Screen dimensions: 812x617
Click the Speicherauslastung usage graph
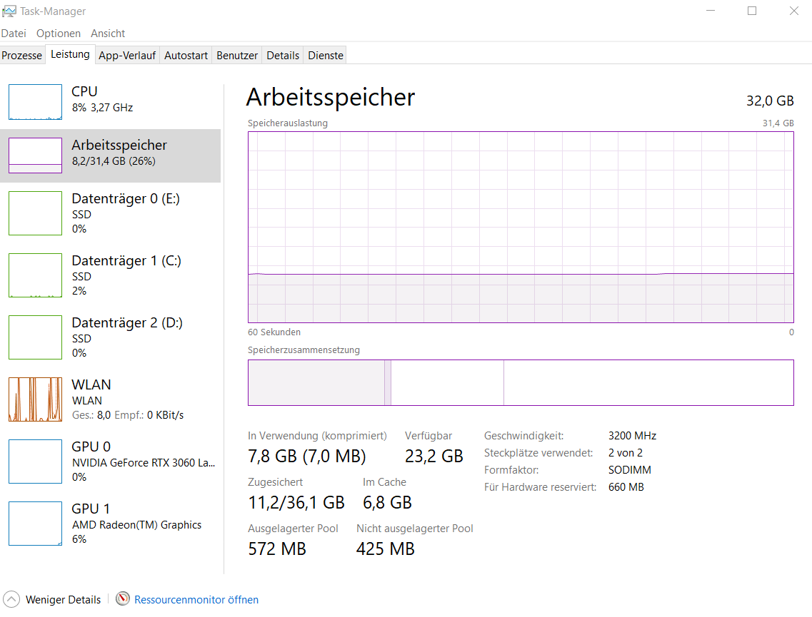coord(521,227)
